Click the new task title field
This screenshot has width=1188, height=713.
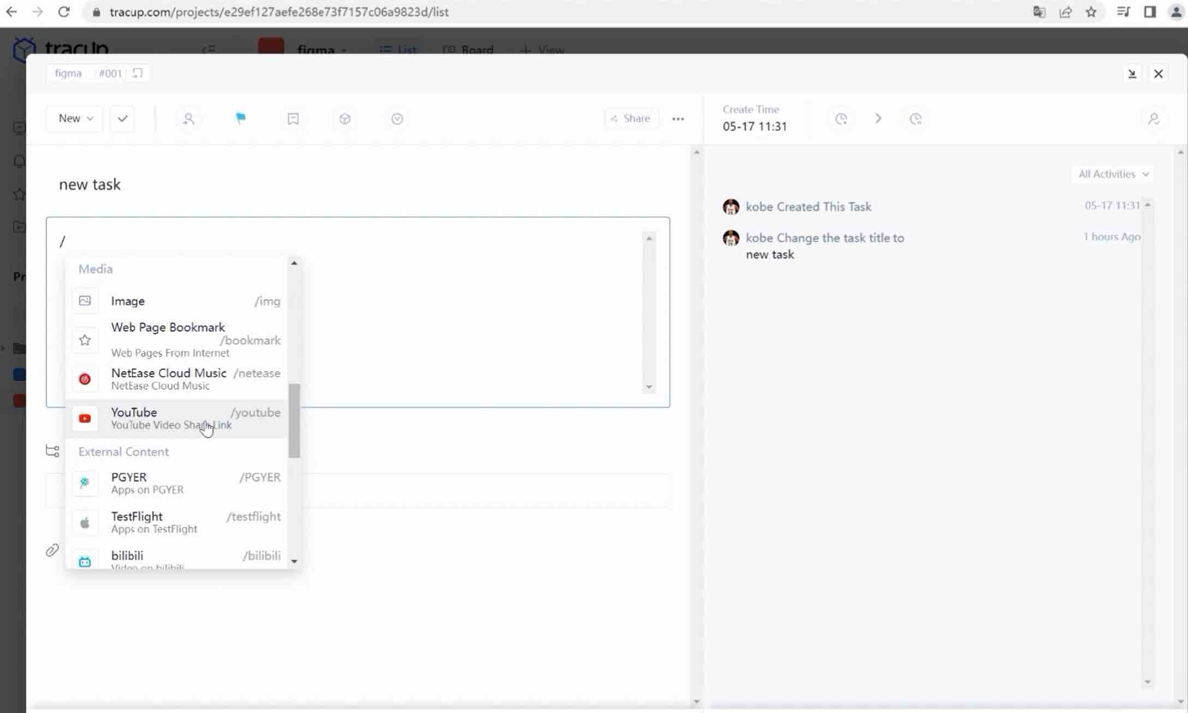pyautogui.click(x=90, y=185)
